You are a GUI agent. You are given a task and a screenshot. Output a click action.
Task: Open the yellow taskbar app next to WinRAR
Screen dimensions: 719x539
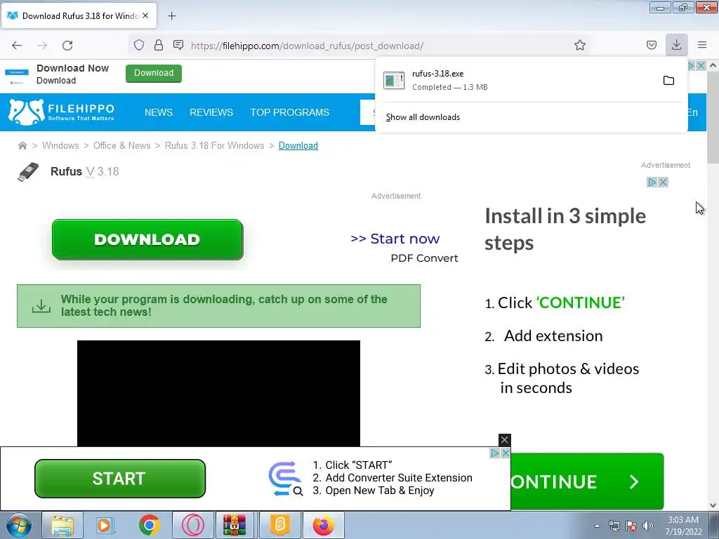[x=279, y=525]
